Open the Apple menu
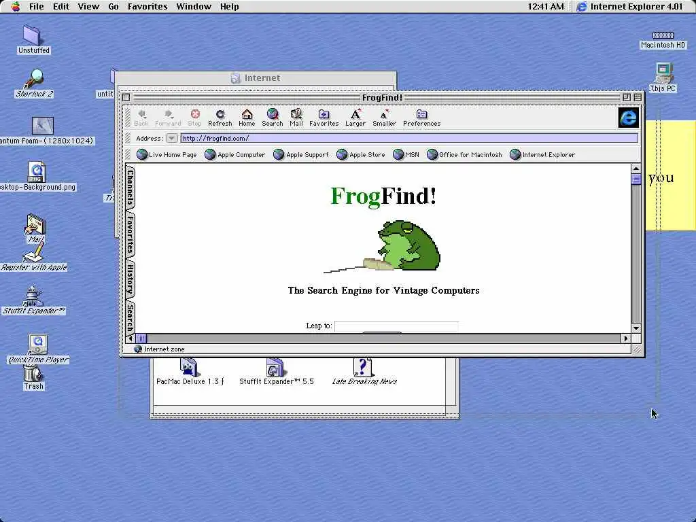The height and width of the screenshot is (522, 696). 15,6
